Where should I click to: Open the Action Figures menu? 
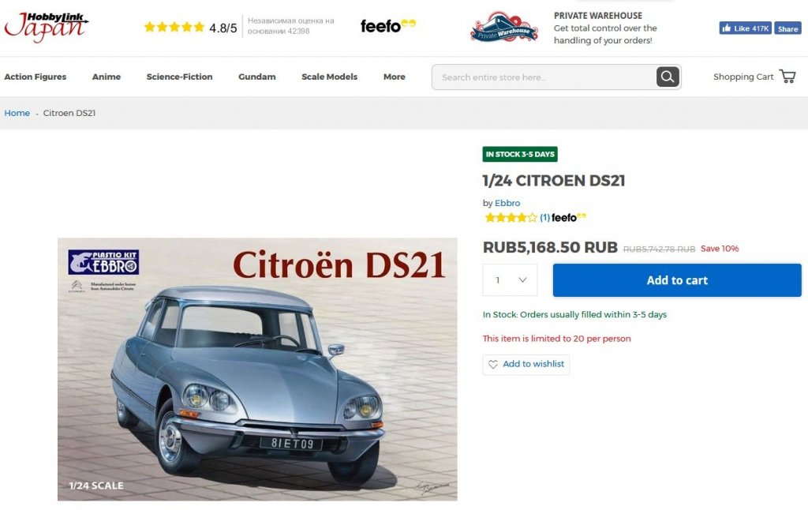[x=35, y=77]
